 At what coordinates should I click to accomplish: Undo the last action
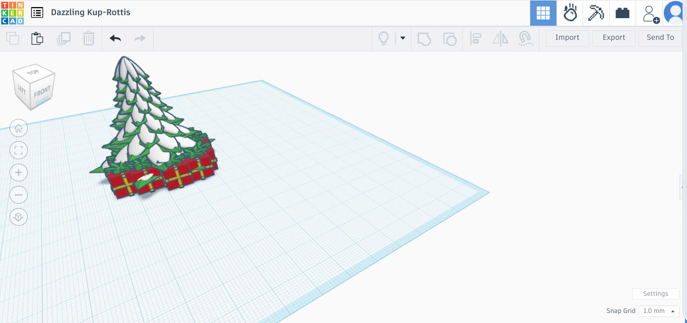click(x=115, y=38)
